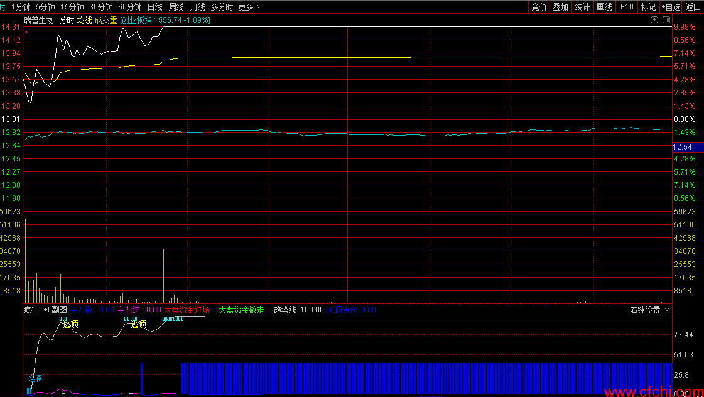Image resolution: width=704 pixels, height=397 pixels.
Task: Click the first 逃顶 signal marker
Action: tap(71, 324)
